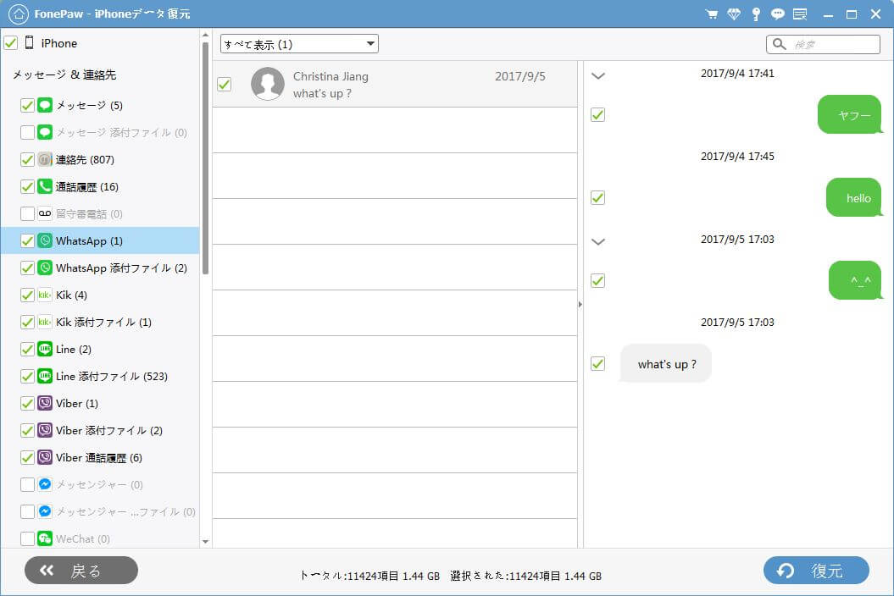Select Viber 通話履歴 (6) category
The image size is (894, 596).
tap(99, 457)
